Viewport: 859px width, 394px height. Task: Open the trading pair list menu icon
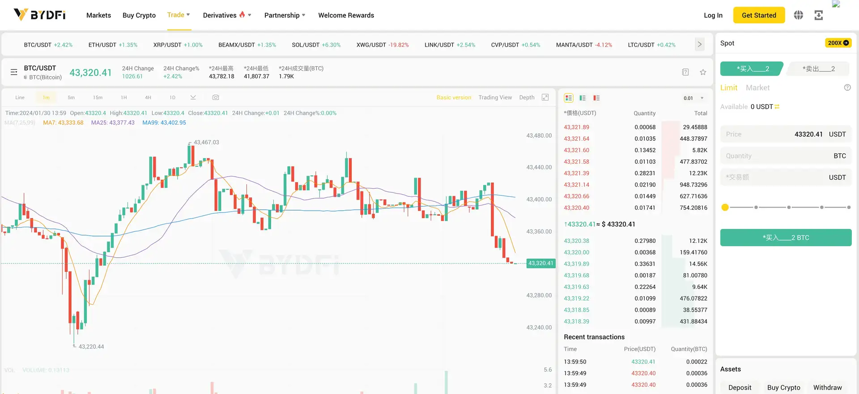coord(14,72)
